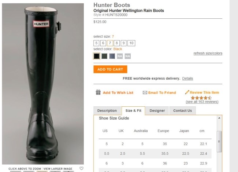Switch to the Designer tab
The width and height of the screenshot is (238, 172).
[x=157, y=110]
